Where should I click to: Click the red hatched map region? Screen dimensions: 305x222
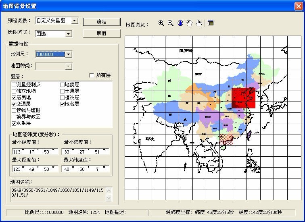[x=226, y=140]
